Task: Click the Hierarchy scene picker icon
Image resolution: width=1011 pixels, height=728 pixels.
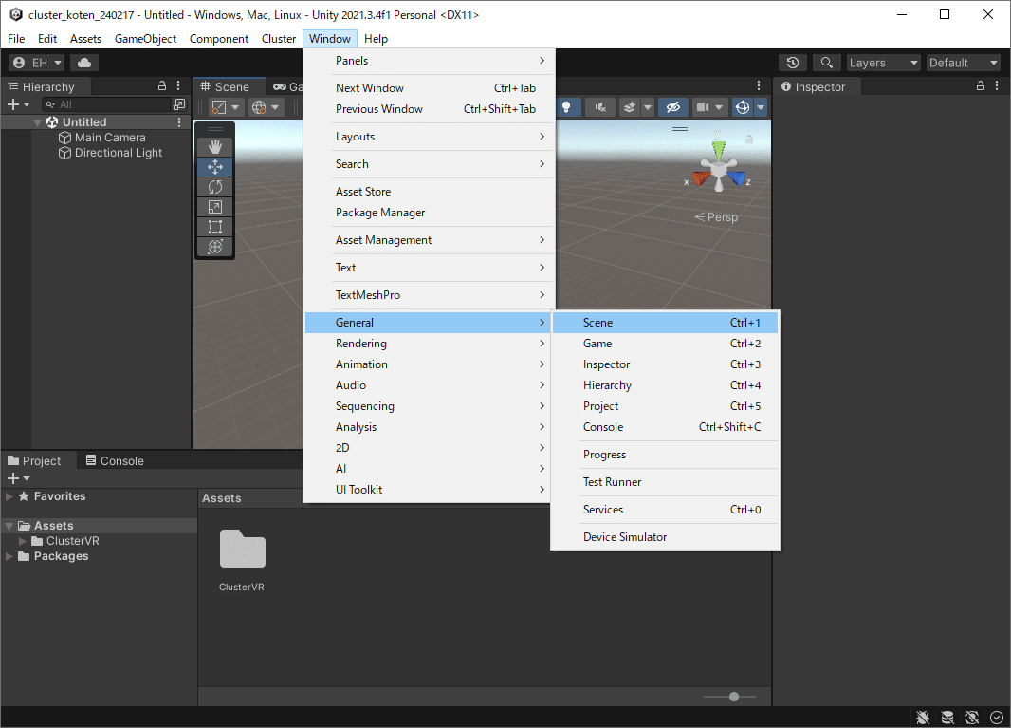Action: (179, 103)
